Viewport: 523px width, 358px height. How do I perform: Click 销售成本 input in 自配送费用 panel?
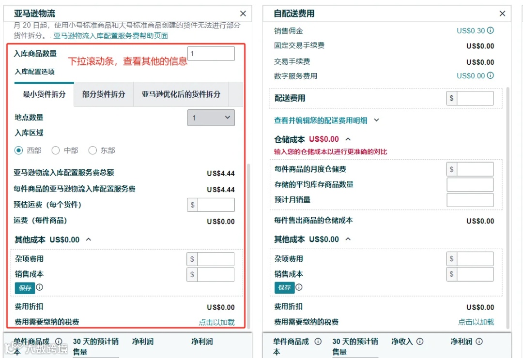[475, 274]
